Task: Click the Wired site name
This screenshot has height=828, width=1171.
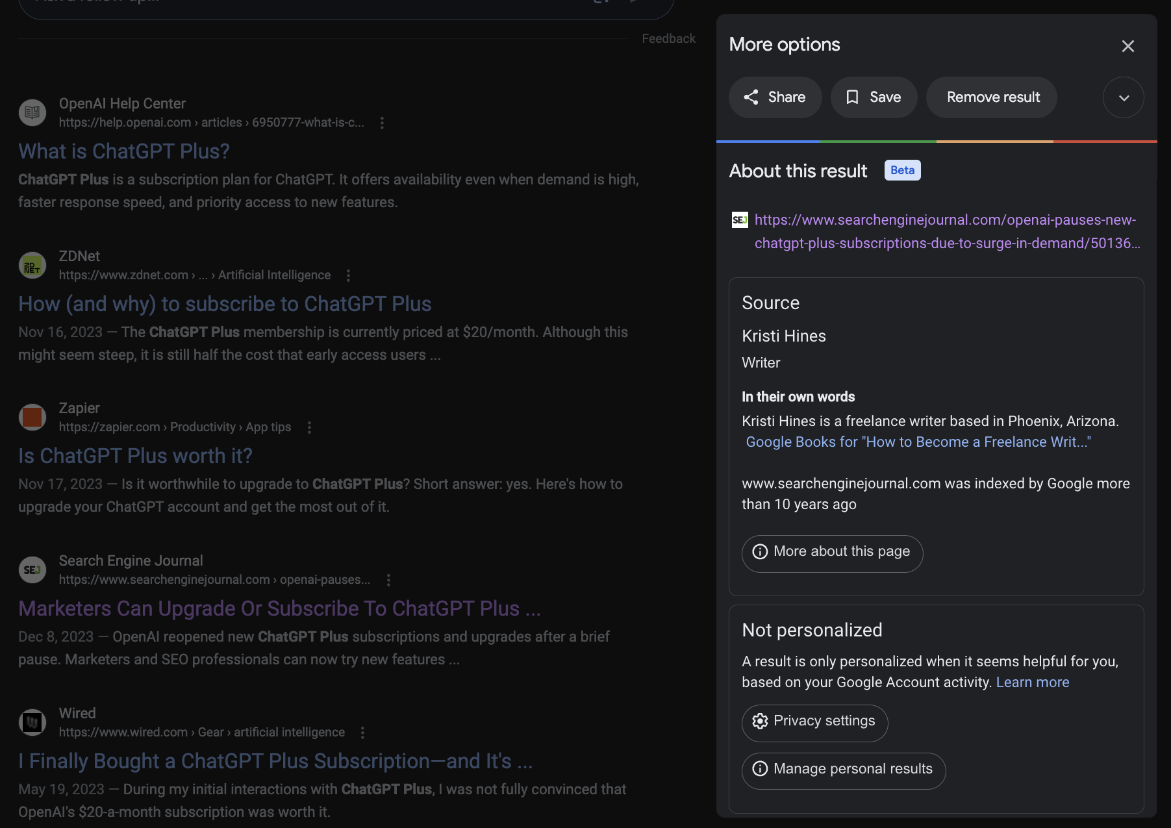Action: pos(77,713)
